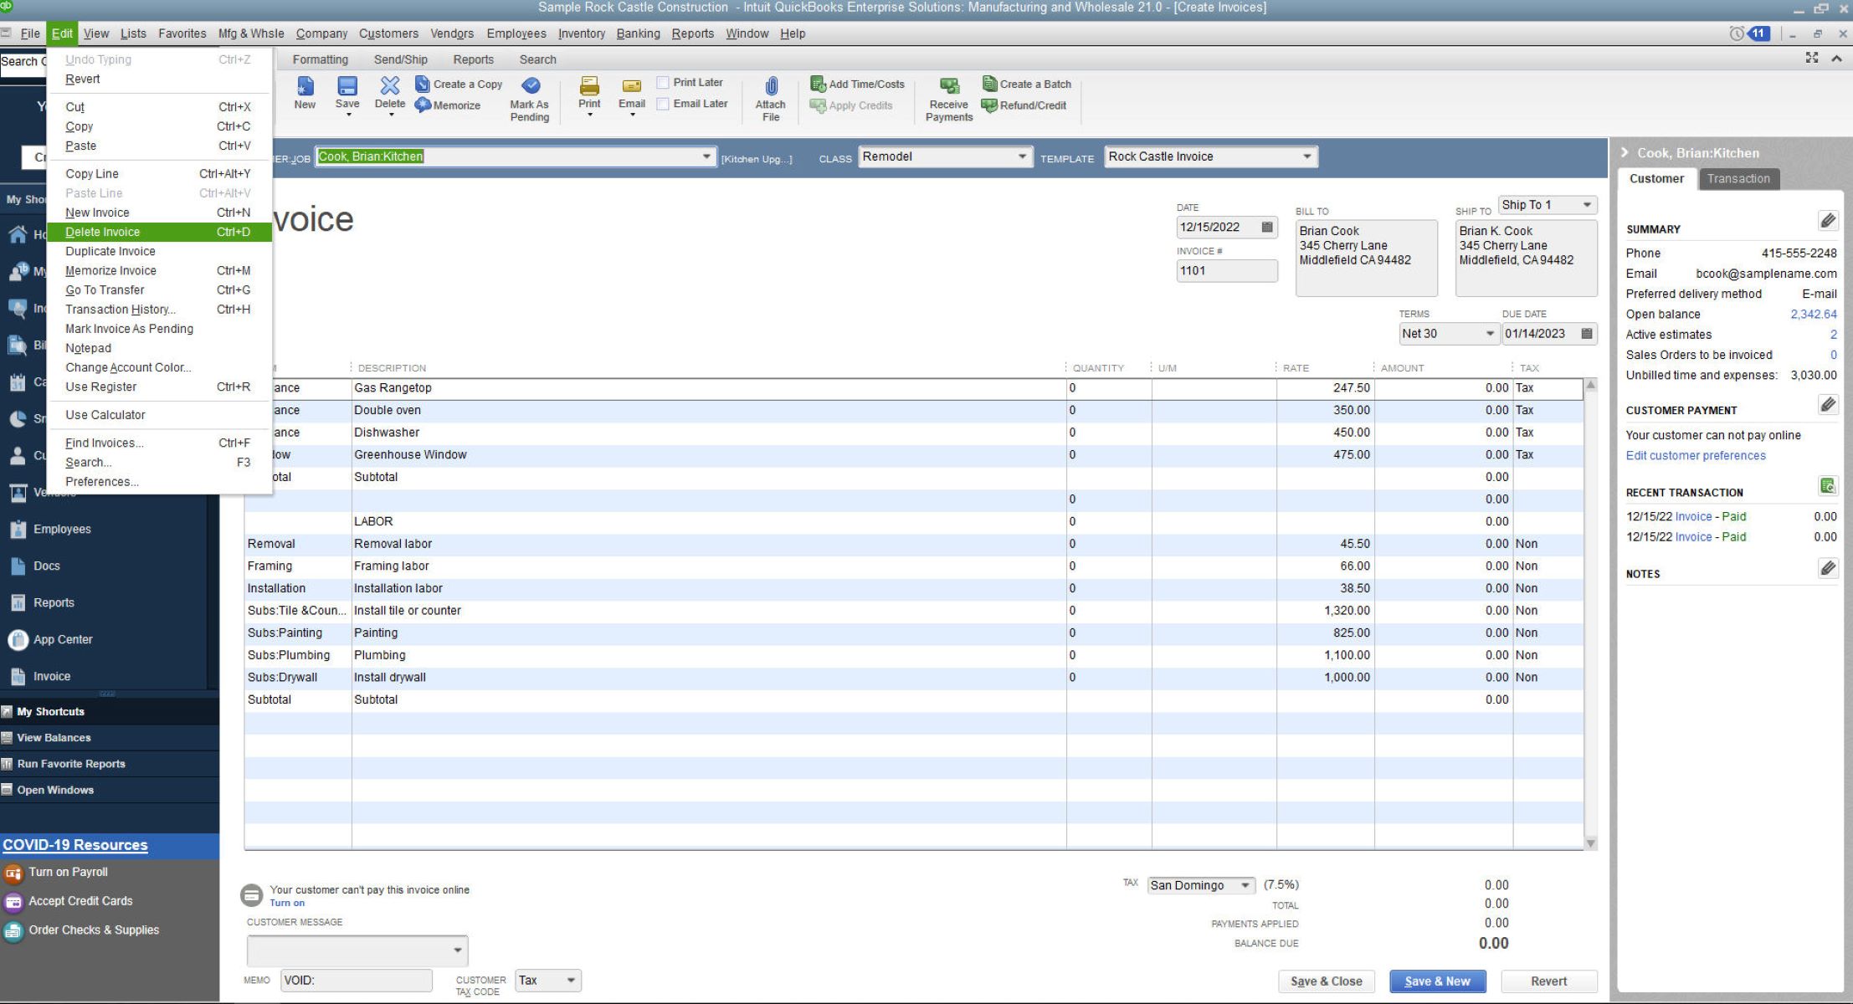
Task: Click the Invoice number input field
Action: pyautogui.click(x=1224, y=269)
